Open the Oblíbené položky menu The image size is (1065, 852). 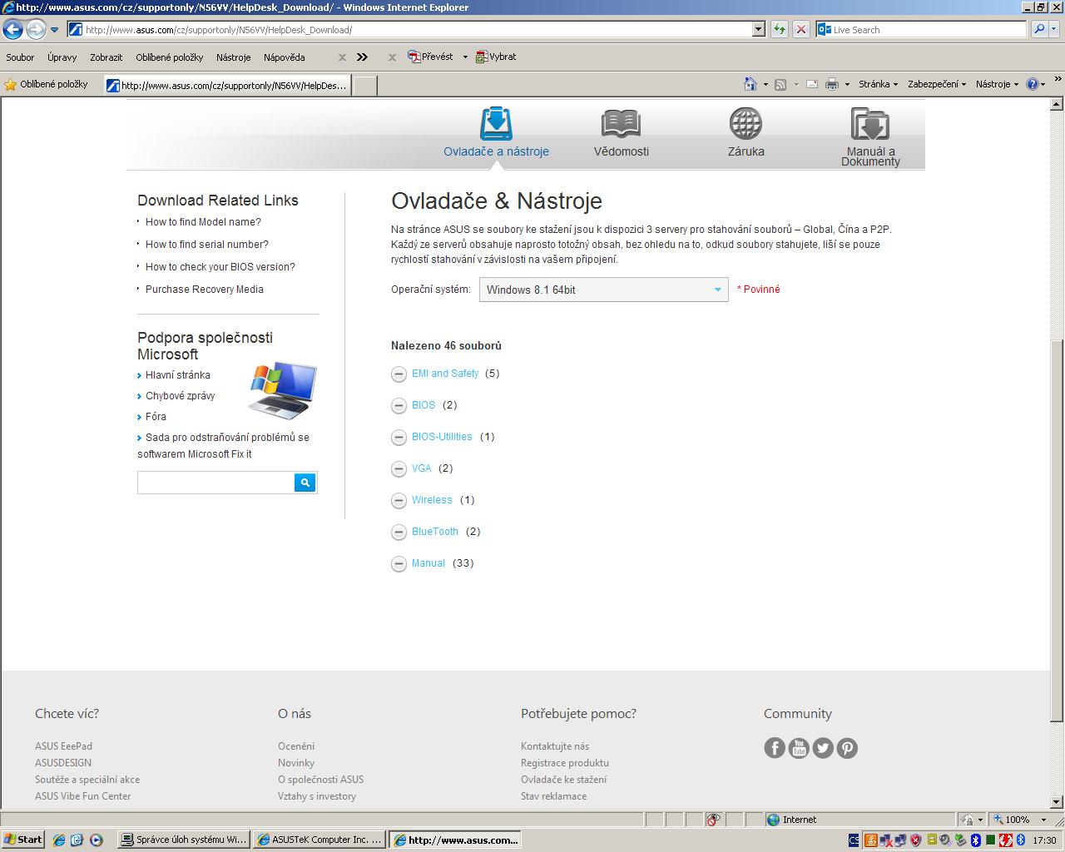170,57
